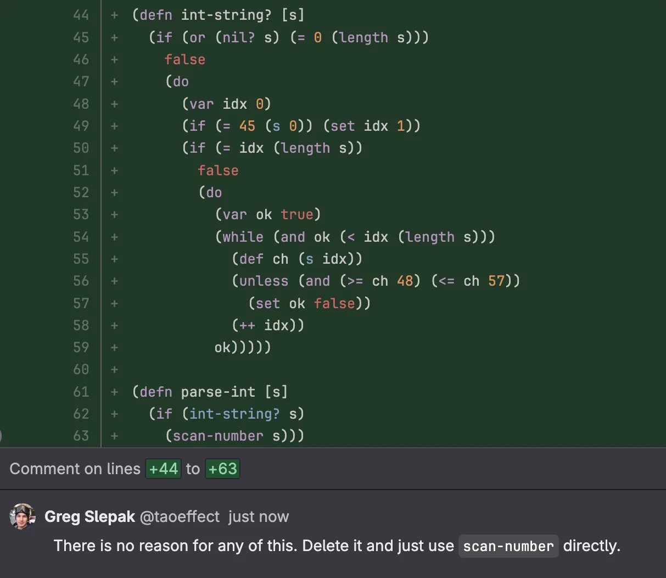The height and width of the screenshot is (578, 666).
Task: Click the "Comment on lines" header text
Action: coord(75,469)
